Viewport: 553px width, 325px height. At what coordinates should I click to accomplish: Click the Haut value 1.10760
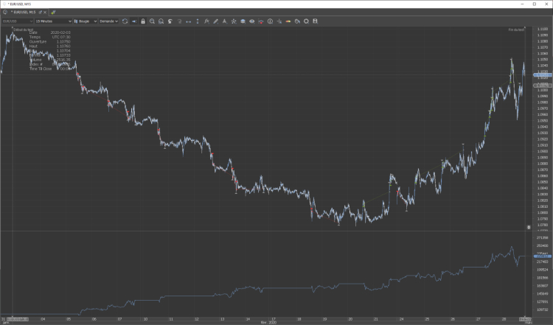pyautogui.click(x=63, y=46)
